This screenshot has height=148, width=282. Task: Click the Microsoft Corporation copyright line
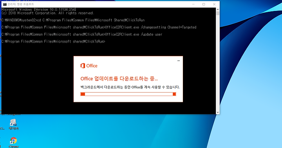[48, 13]
